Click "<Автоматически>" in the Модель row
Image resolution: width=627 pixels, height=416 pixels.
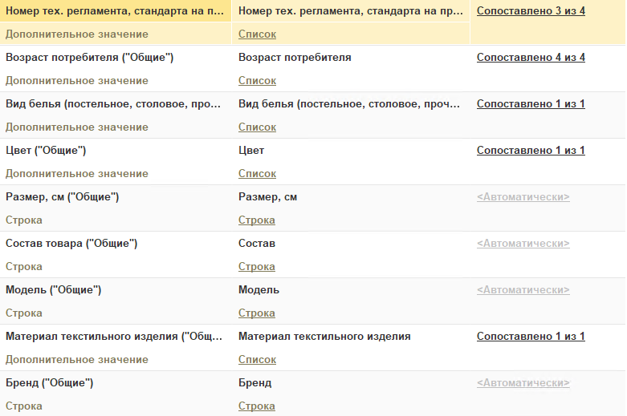click(523, 290)
